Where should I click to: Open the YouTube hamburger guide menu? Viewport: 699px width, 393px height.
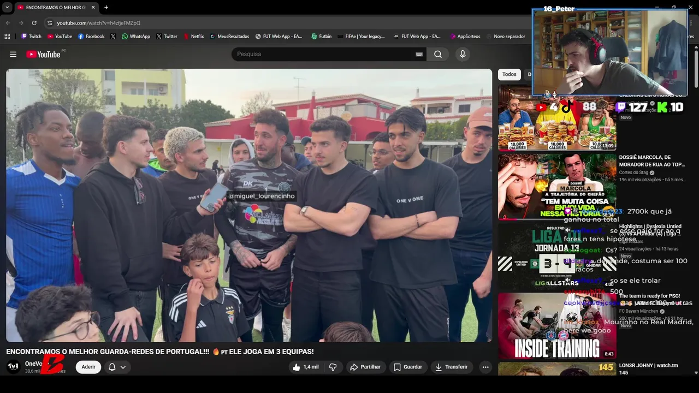[13, 54]
